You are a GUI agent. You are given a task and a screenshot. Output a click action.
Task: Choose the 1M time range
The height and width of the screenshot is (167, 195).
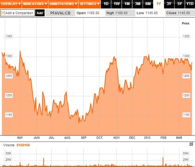coord(127,4)
